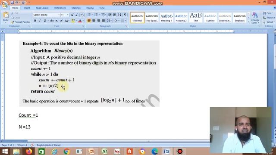Click the tab selector ruler button
Image resolution: width=276 pixels, height=155 pixels.
[x=3, y=31]
